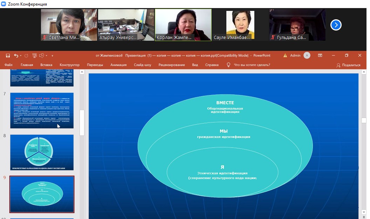Open the Admin account avatar
Viewport: 370px width, 219px height.
[307, 55]
